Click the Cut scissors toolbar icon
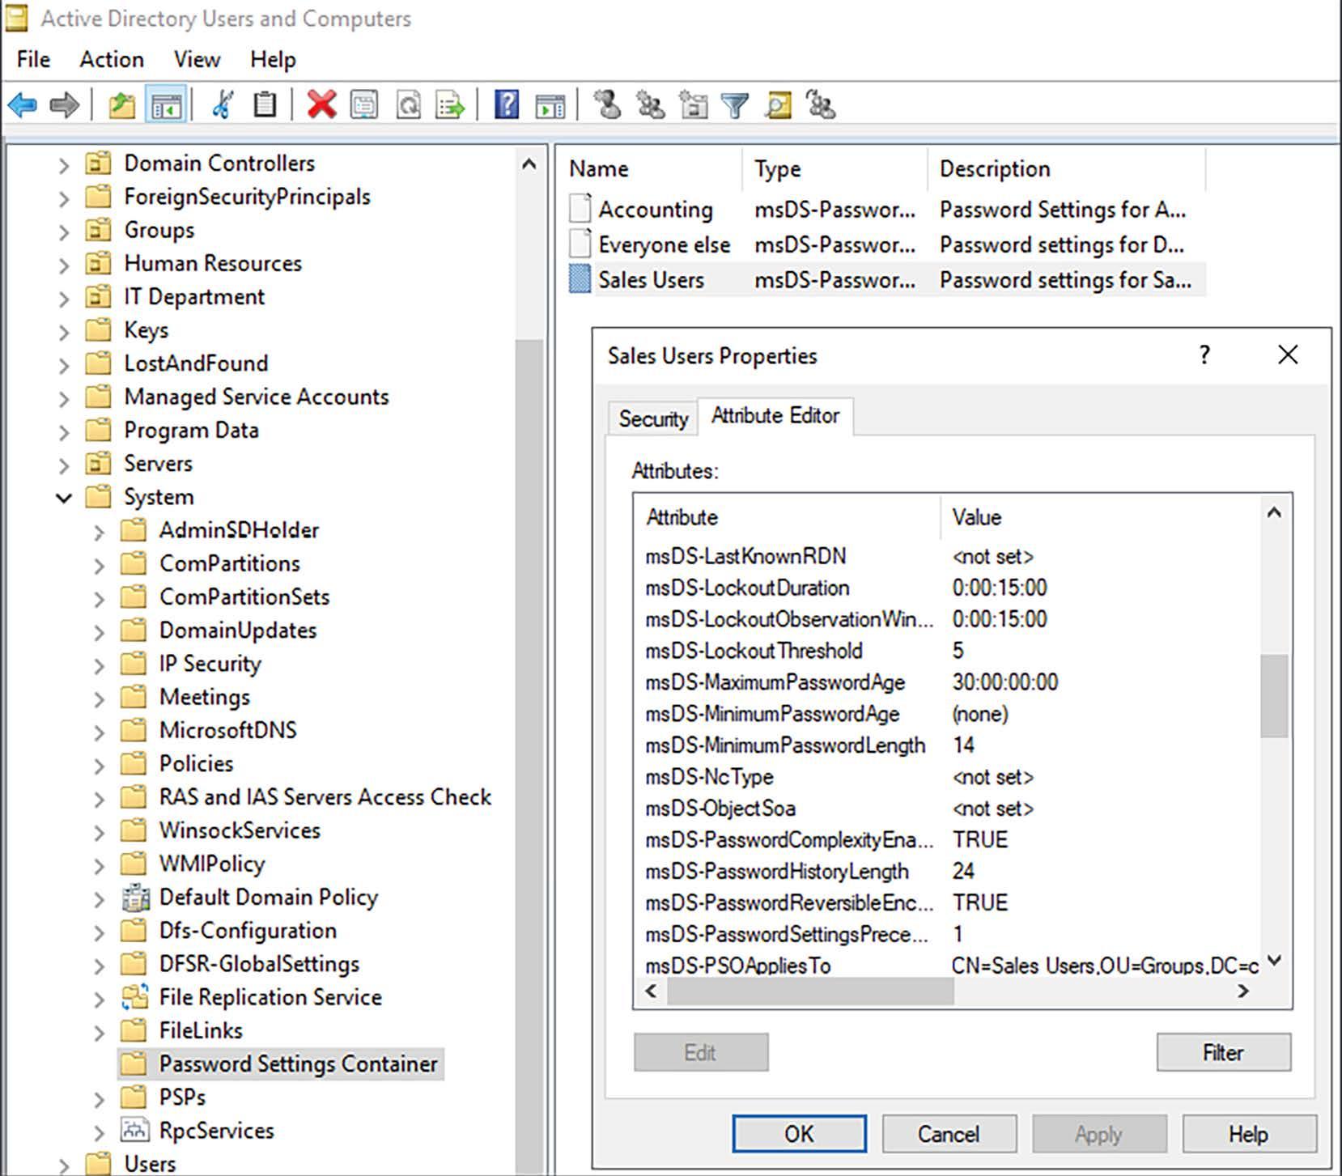1342x1176 pixels. (x=223, y=105)
